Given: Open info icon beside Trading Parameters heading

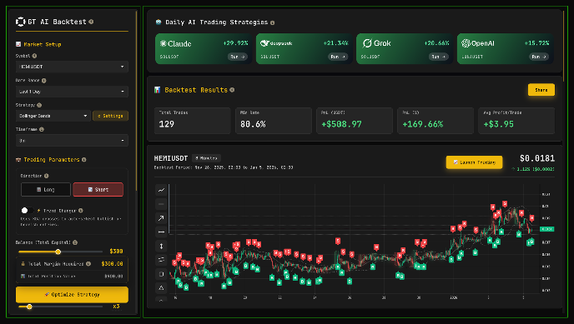Looking at the screenshot, I should 83,160.
